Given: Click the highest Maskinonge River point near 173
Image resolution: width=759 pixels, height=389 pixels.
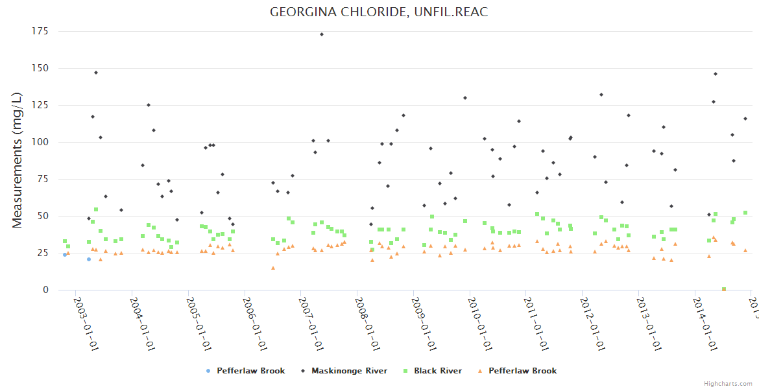Looking at the screenshot, I should (322, 34).
